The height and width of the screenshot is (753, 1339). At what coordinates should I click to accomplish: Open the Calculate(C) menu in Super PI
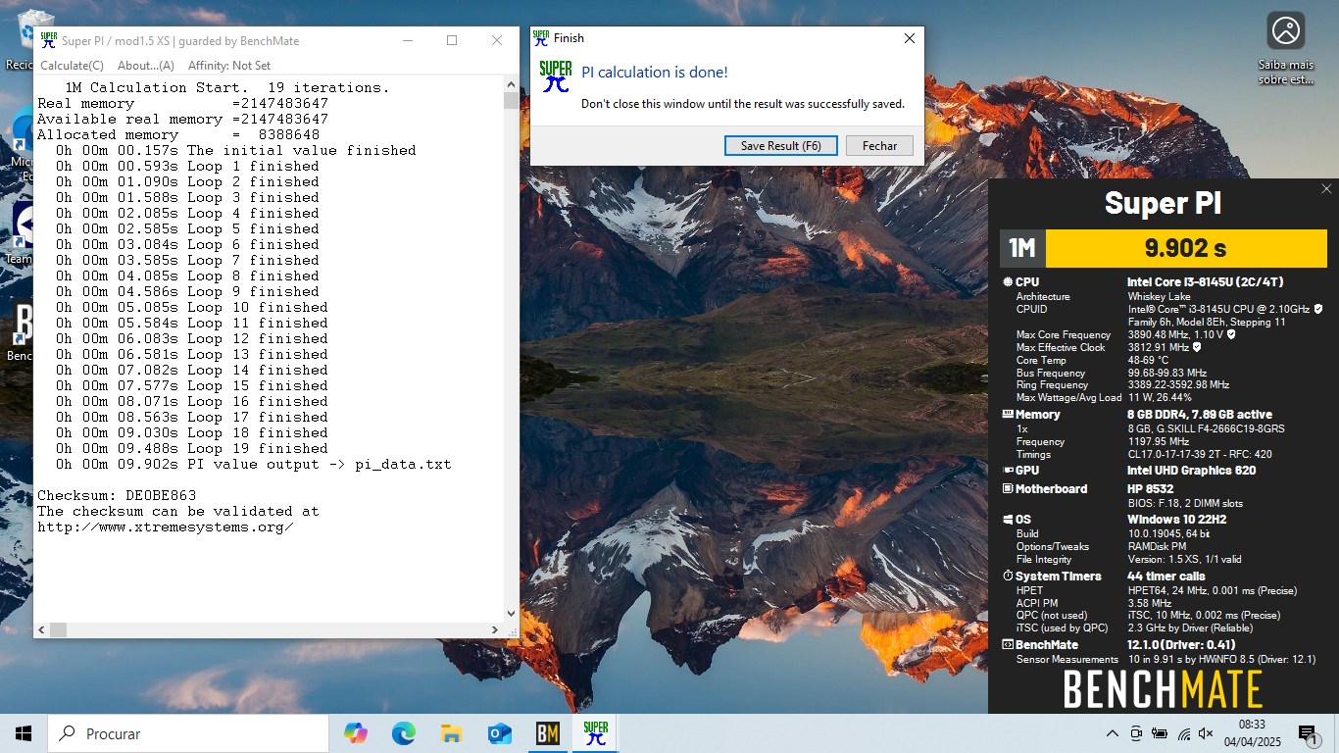pyautogui.click(x=71, y=66)
